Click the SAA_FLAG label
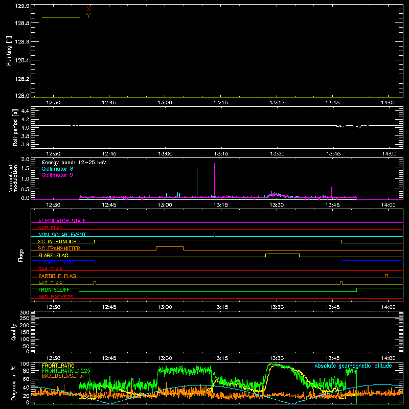The width and height of the screenshot is (409, 409). (50, 269)
